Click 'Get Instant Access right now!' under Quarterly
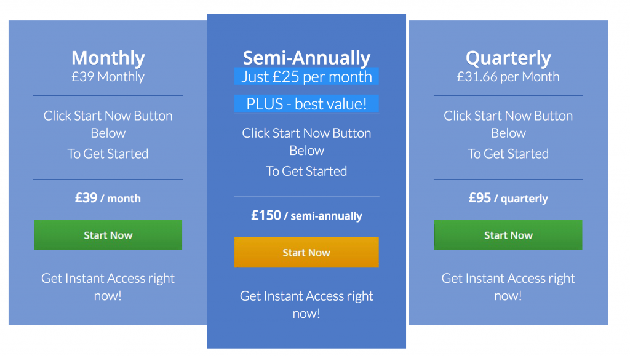Image resolution: width=630 pixels, height=356 pixels. pyautogui.click(x=508, y=287)
